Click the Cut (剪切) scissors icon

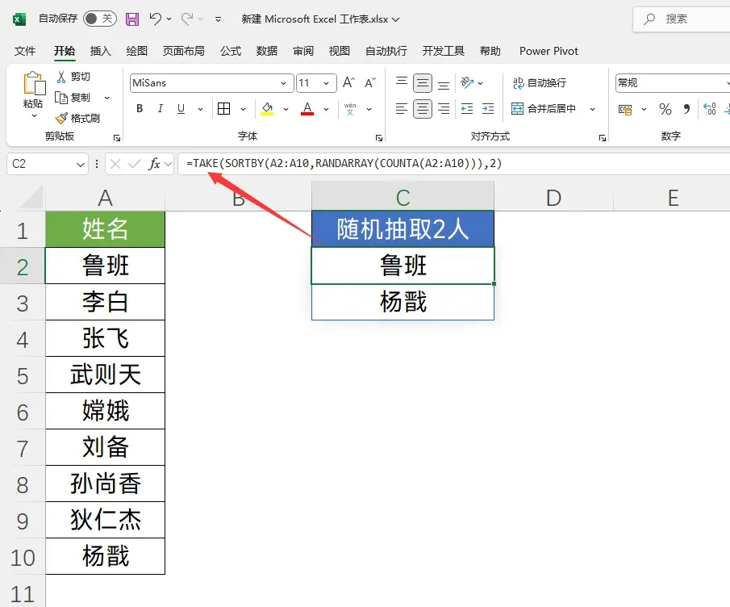[61, 77]
